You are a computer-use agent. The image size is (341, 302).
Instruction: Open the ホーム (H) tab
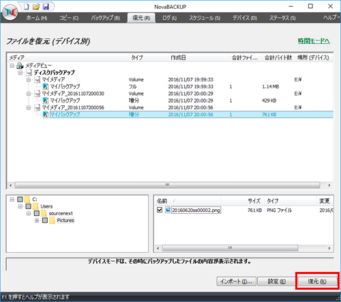[37, 18]
